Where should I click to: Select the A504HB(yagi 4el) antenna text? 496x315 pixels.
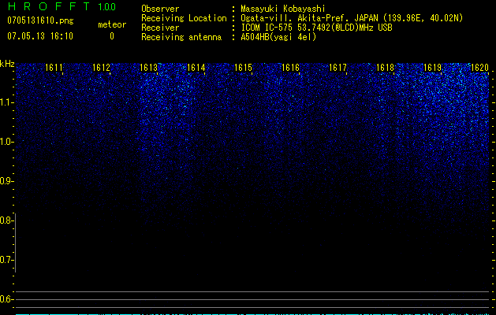pos(278,37)
